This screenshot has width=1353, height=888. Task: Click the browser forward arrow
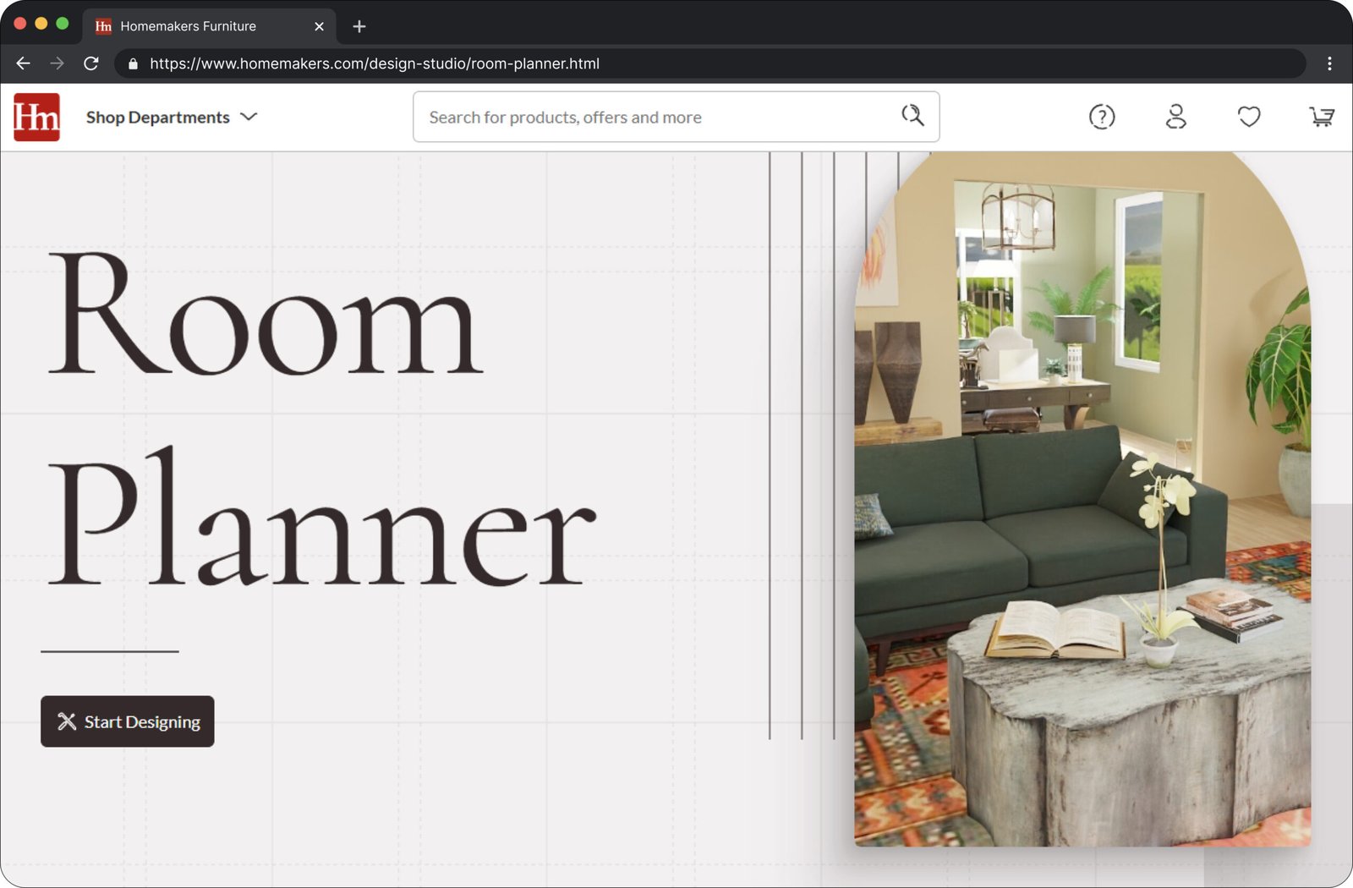point(57,63)
